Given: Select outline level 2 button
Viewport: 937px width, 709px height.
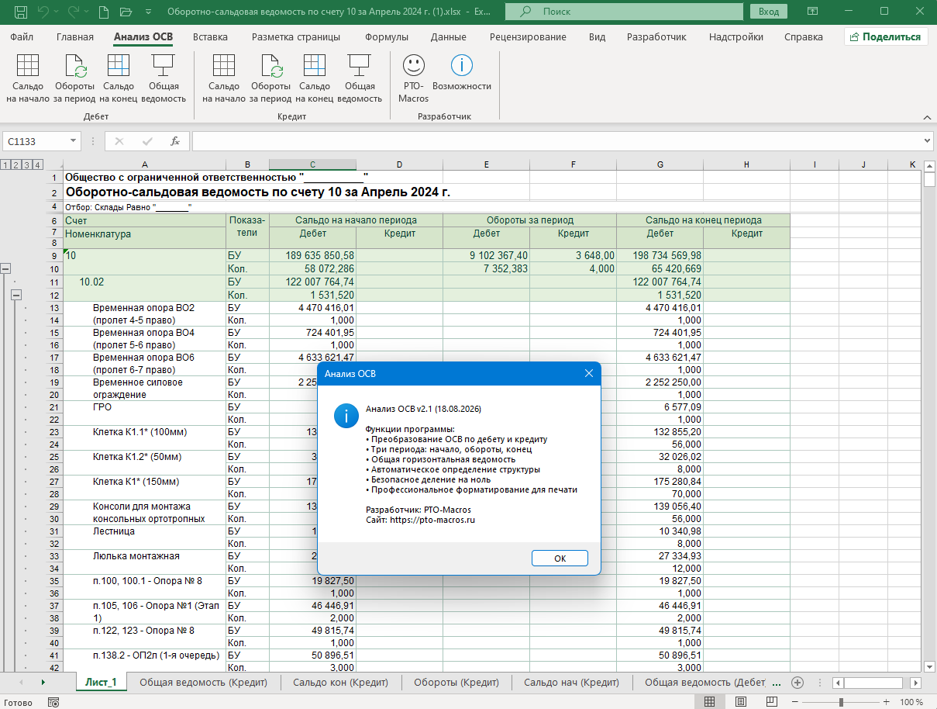Looking at the screenshot, I should pos(16,164).
